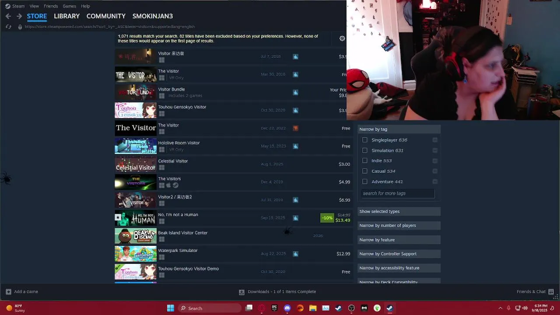Open the clock showing 6:34 PM
The height and width of the screenshot is (315, 560).
coord(540,308)
